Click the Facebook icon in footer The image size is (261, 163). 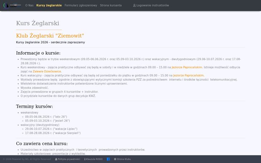(x=108, y=159)
